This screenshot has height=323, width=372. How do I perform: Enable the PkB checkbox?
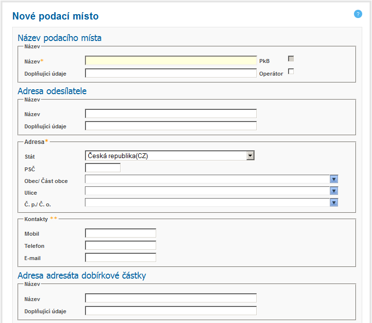291,59
